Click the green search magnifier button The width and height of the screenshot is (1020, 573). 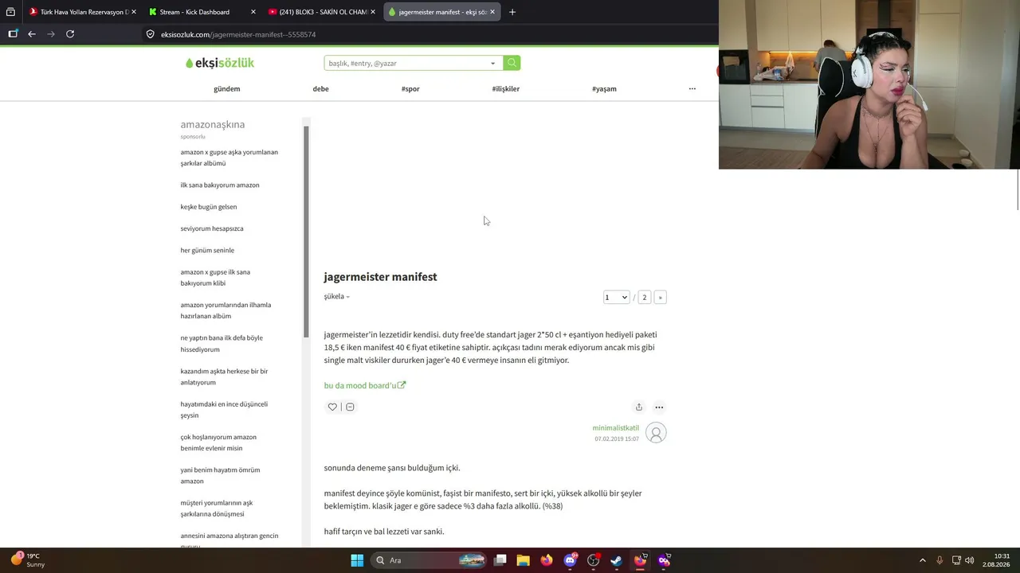512,63
